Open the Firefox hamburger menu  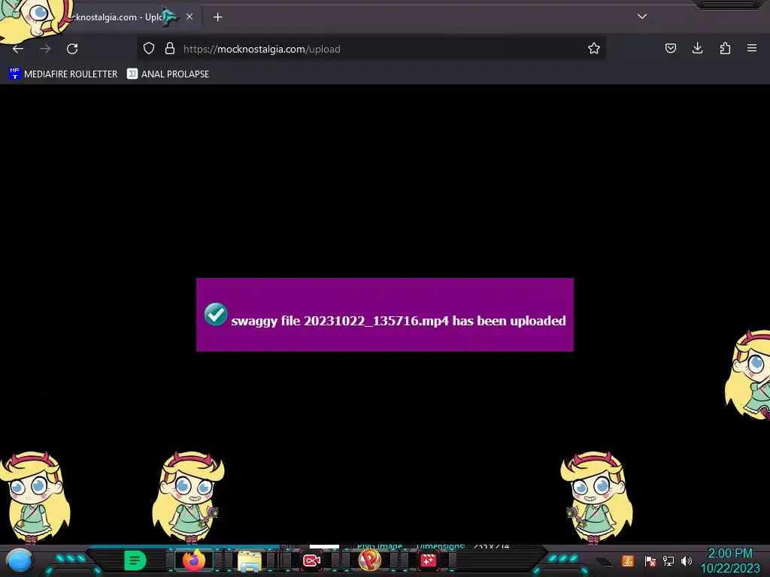pyautogui.click(x=752, y=48)
